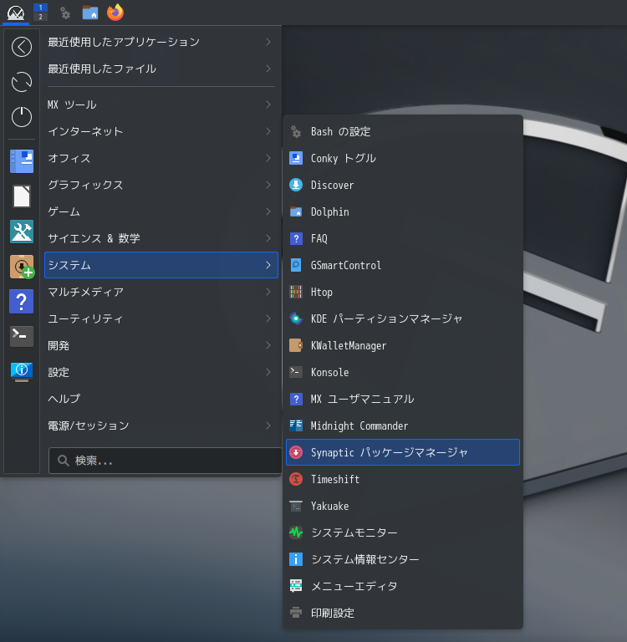The image size is (627, 642).
Task: Open the blue file manager favorite icon
Action: point(22,161)
